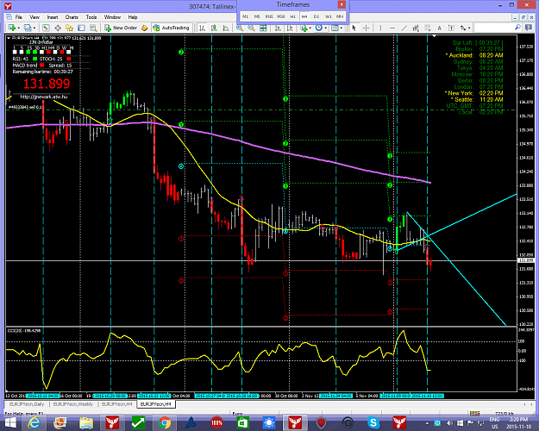Click the Profiles toolbar icon

[28, 28]
